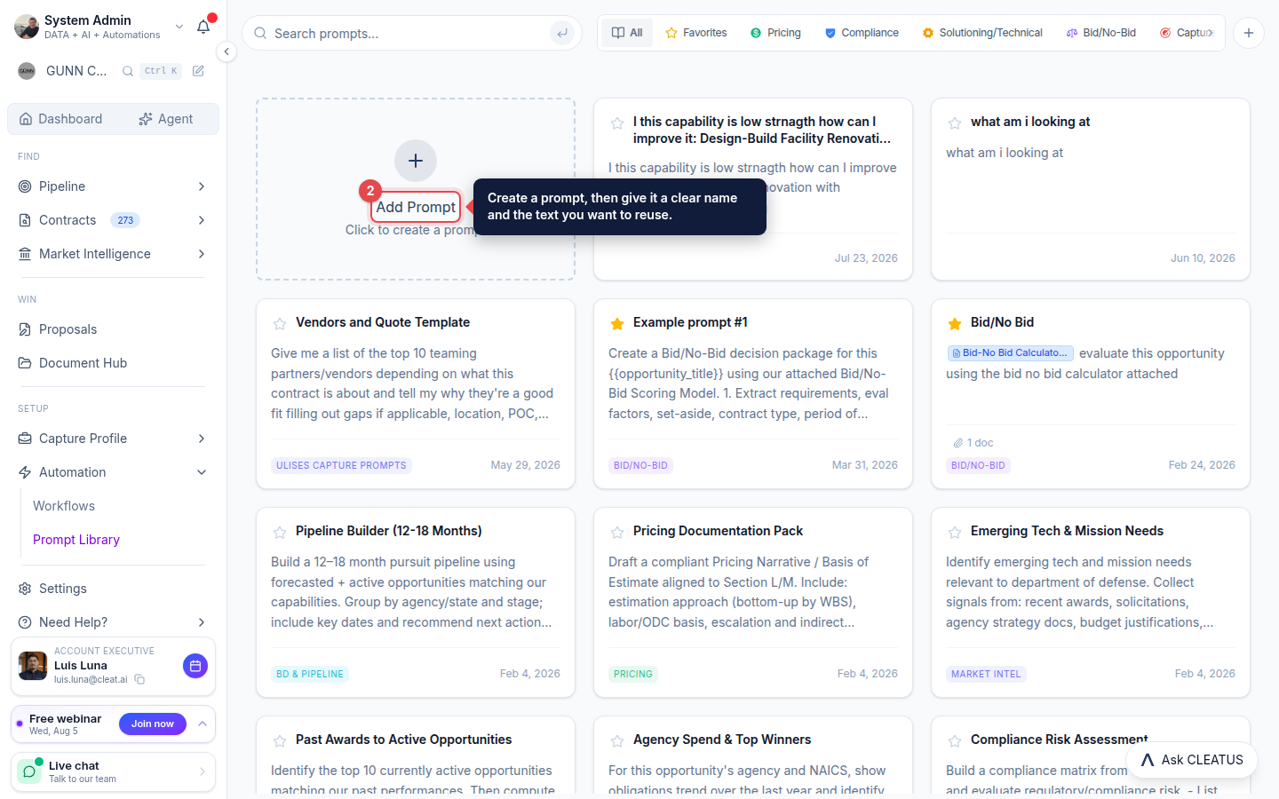Click the Proposals icon
Screen dimensions: 1279x799
[25, 329]
